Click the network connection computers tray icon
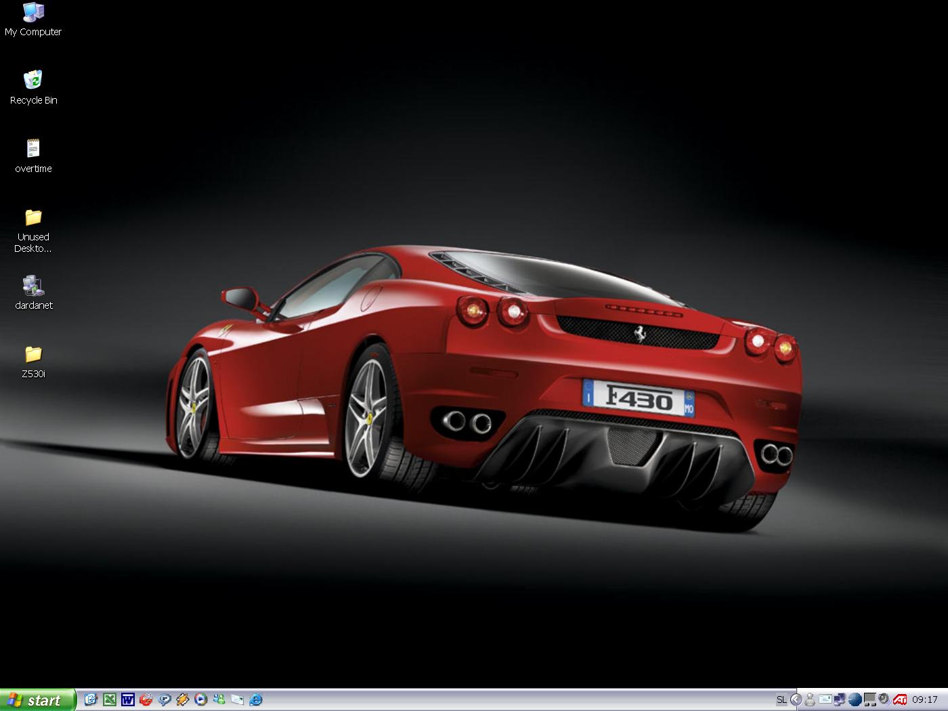 point(840,699)
